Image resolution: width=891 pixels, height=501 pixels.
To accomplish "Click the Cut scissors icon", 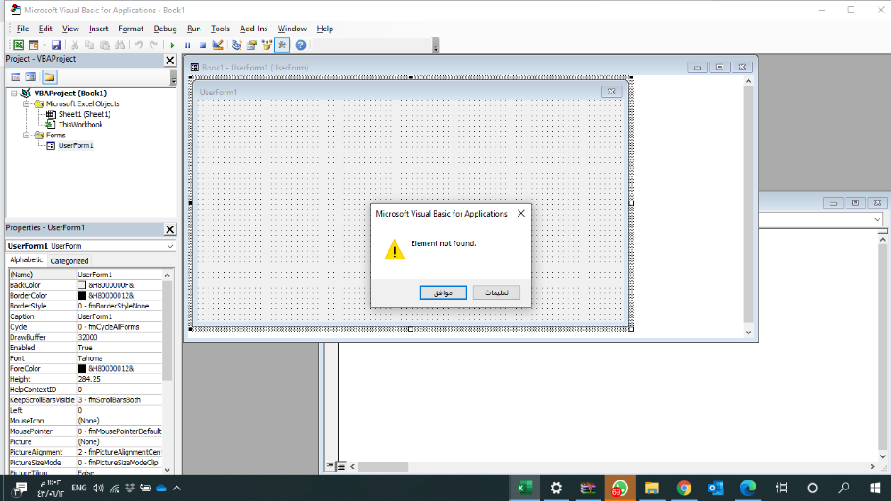I will [75, 45].
